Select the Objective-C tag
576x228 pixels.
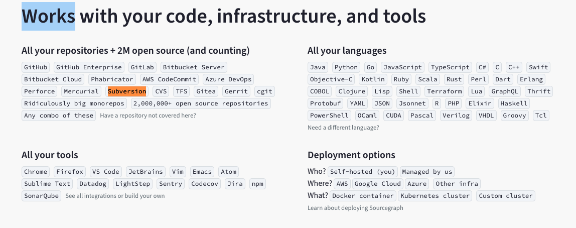point(331,79)
